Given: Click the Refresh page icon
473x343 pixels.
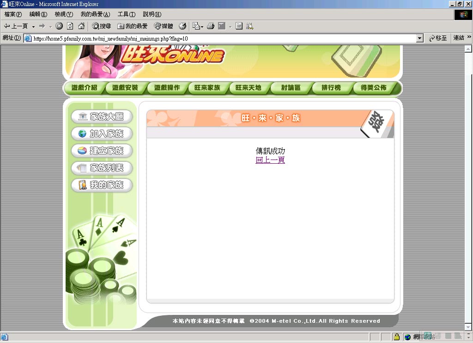Looking at the screenshot, I should (x=70, y=26).
